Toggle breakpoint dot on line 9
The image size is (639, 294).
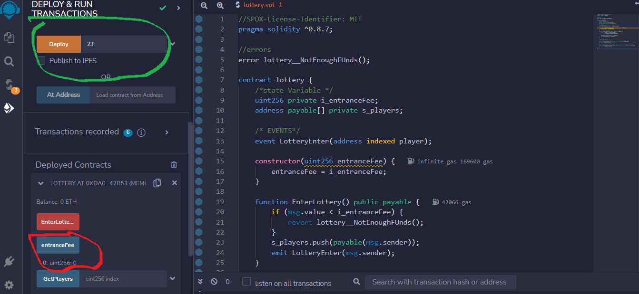pos(199,100)
